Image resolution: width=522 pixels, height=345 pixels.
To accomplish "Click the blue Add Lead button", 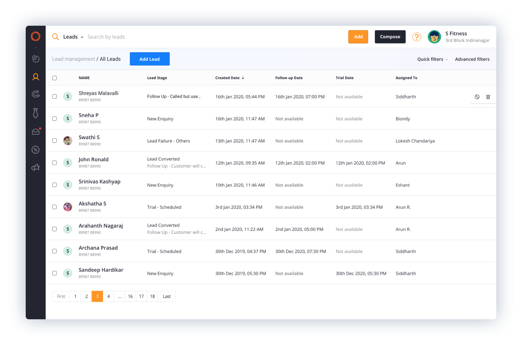I will pos(149,59).
